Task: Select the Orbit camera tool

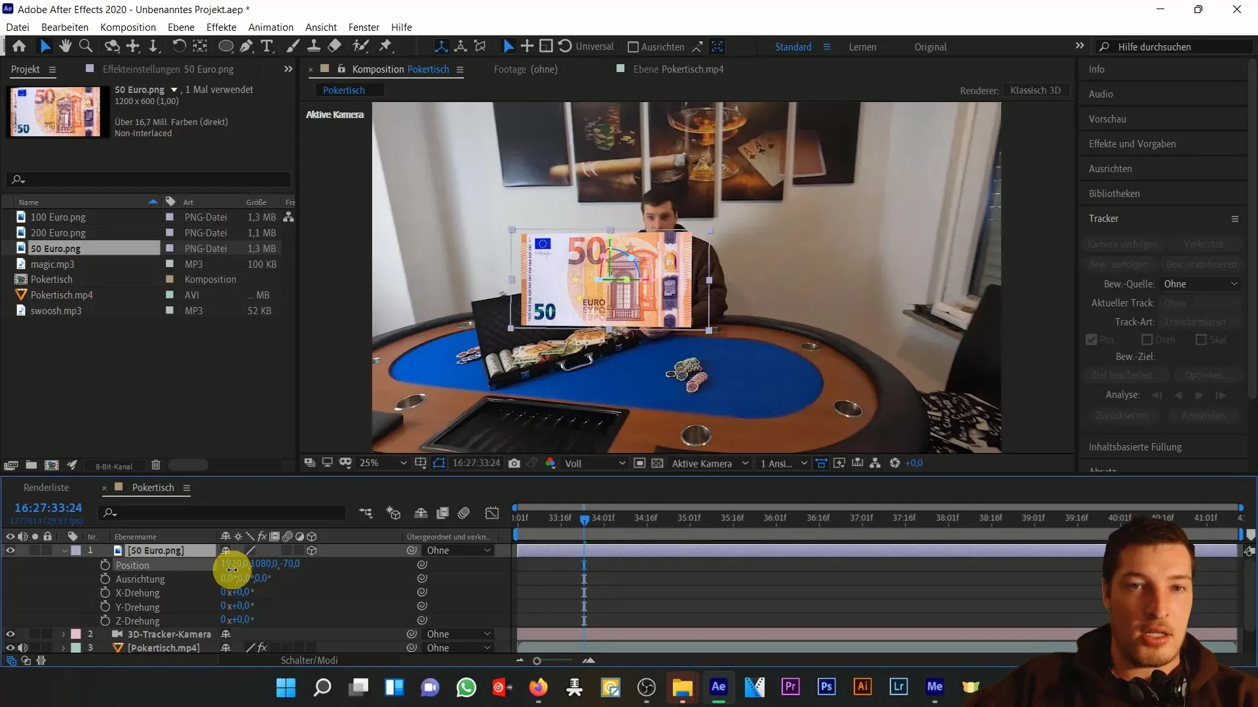Action: (x=112, y=46)
